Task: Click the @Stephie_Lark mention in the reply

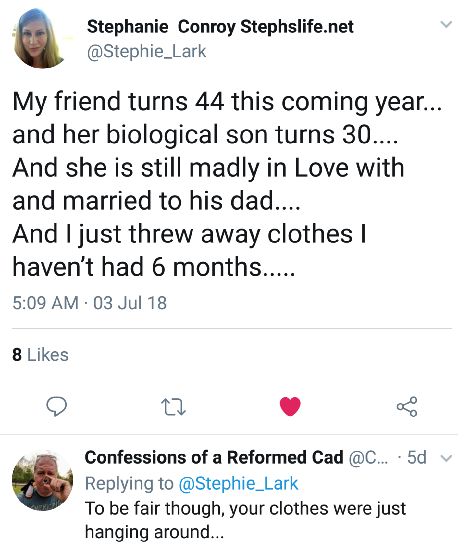Action: coord(238,483)
